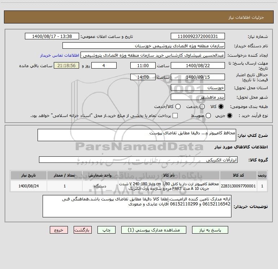Click the buyer organization name field
This screenshot has height=269, width=278.
click(x=144, y=46)
